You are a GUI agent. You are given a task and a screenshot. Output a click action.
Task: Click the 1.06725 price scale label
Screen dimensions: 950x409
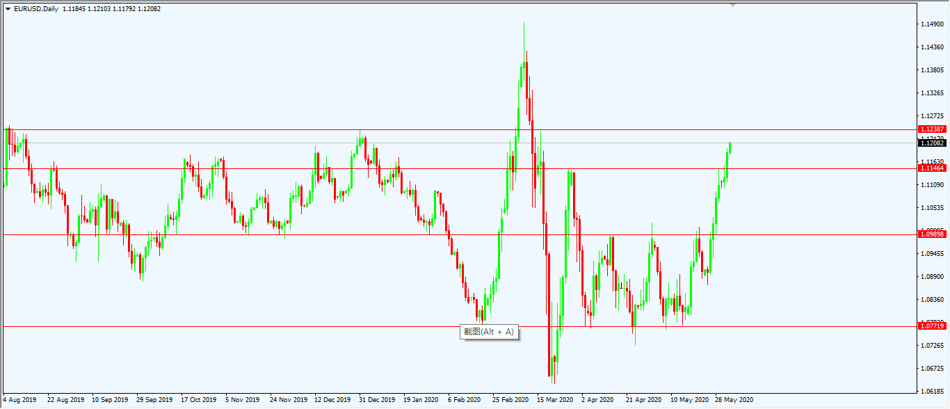(932, 369)
